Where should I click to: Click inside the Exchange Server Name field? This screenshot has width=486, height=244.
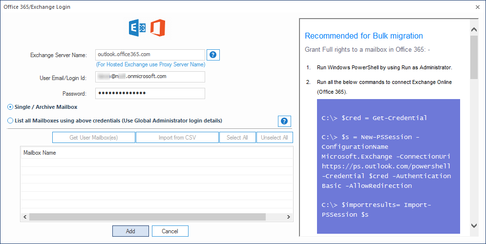pyautogui.click(x=150, y=55)
